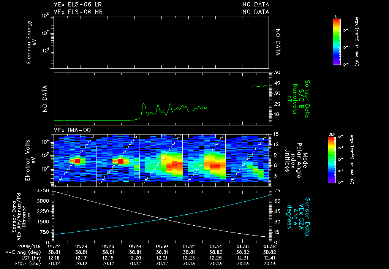Click the 01:22 time tick label
This screenshot has width=389, height=269.
pos(54,247)
